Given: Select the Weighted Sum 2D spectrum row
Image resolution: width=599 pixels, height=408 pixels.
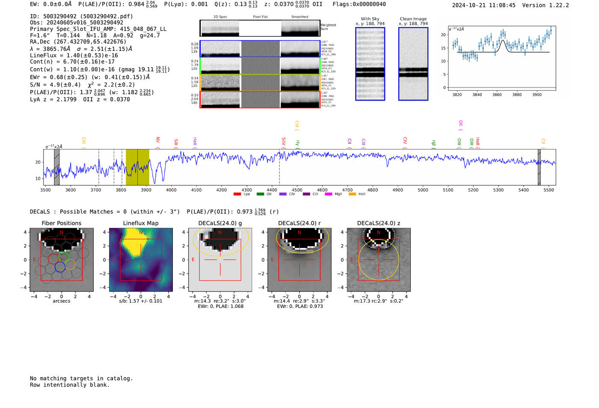Looking at the screenshot, I should point(260,28).
